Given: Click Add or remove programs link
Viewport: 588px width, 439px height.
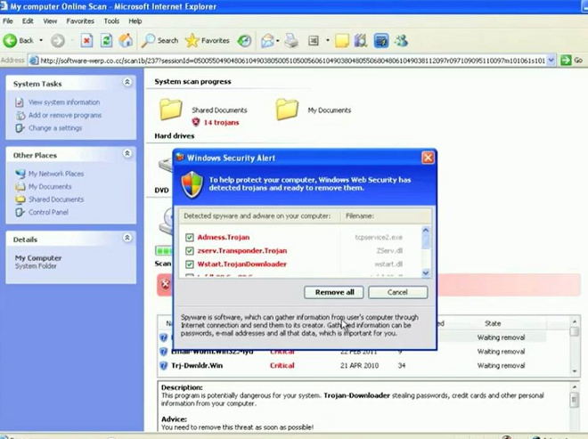Looking at the screenshot, I should point(65,115).
